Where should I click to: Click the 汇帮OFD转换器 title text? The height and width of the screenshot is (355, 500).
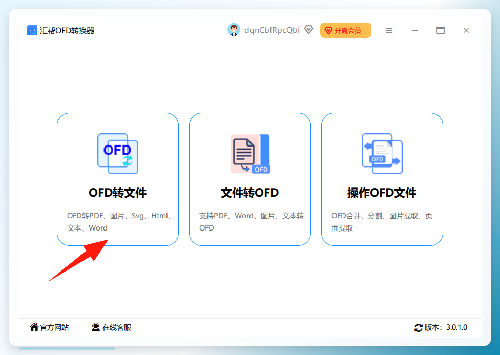(67, 31)
